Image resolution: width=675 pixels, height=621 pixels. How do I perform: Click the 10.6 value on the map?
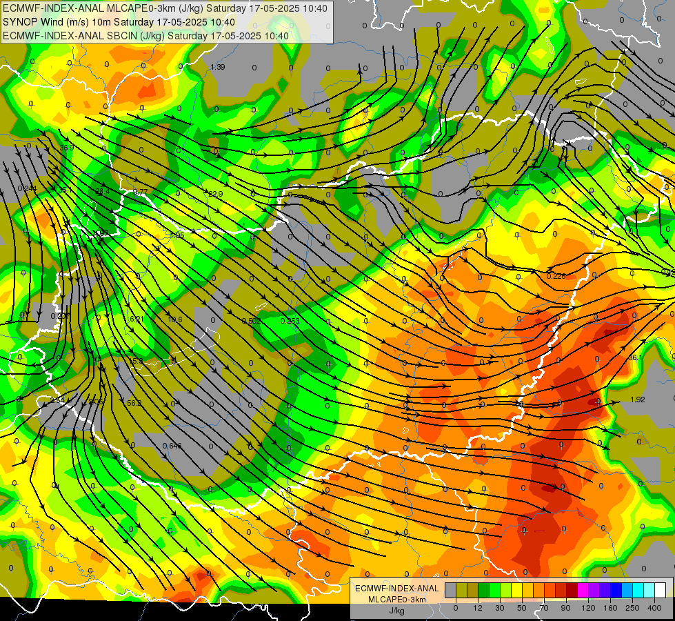tap(174, 319)
